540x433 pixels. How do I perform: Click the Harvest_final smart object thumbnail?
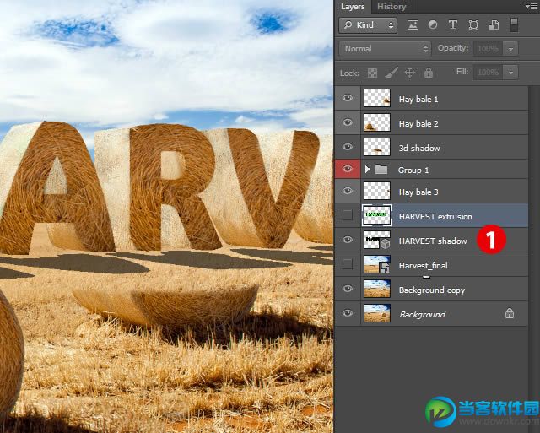coord(377,264)
